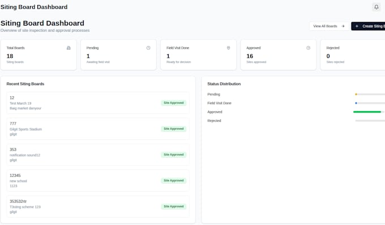Screen dimensions: 385x225
Task: Click Field Visit Done label in Status Distribution
Action: coord(219,103)
